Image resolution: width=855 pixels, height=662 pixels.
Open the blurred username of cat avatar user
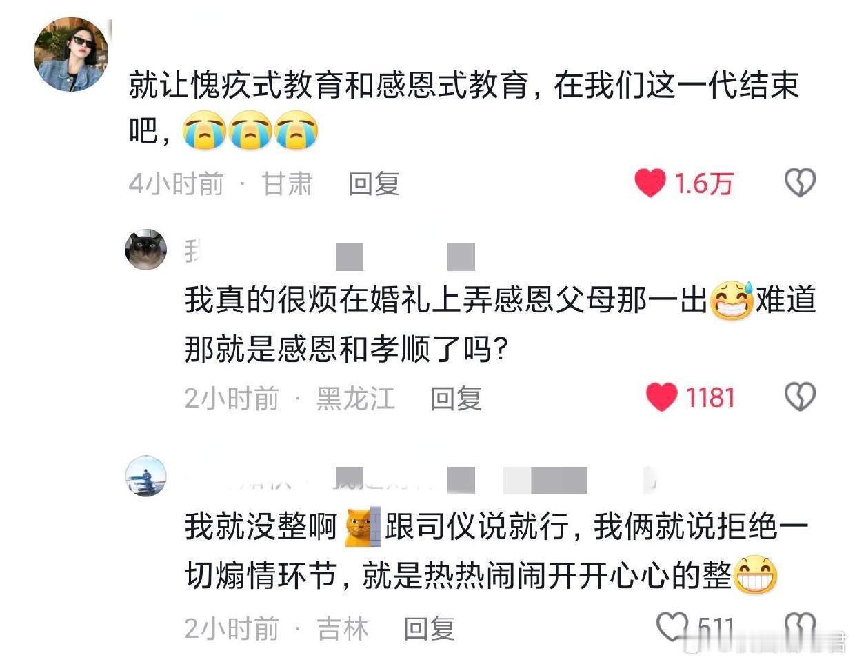(x=330, y=253)
